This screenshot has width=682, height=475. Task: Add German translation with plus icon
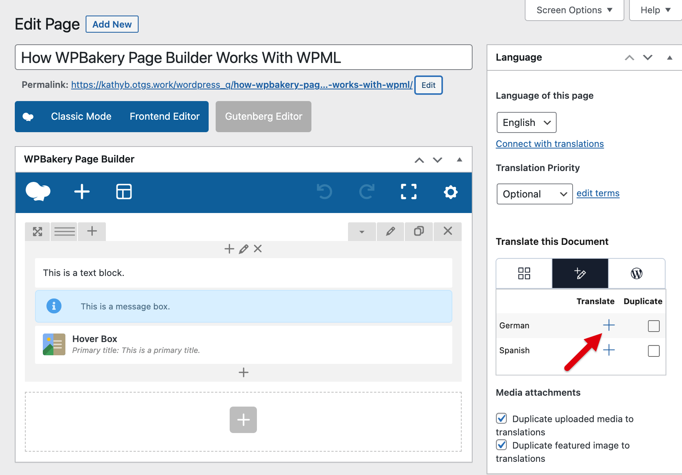609,325
